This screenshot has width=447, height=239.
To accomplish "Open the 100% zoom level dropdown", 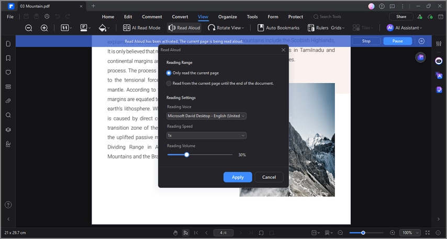I will coord(410,233).
